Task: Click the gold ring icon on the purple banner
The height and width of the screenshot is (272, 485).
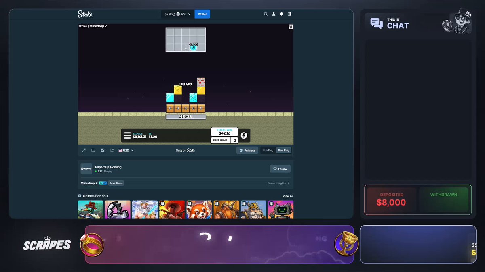Action: click(x=92, y=244)
